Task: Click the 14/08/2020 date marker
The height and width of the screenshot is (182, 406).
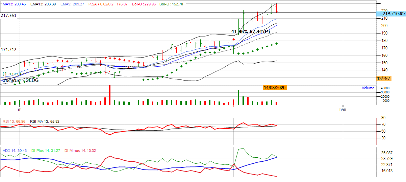Action: 275,88
